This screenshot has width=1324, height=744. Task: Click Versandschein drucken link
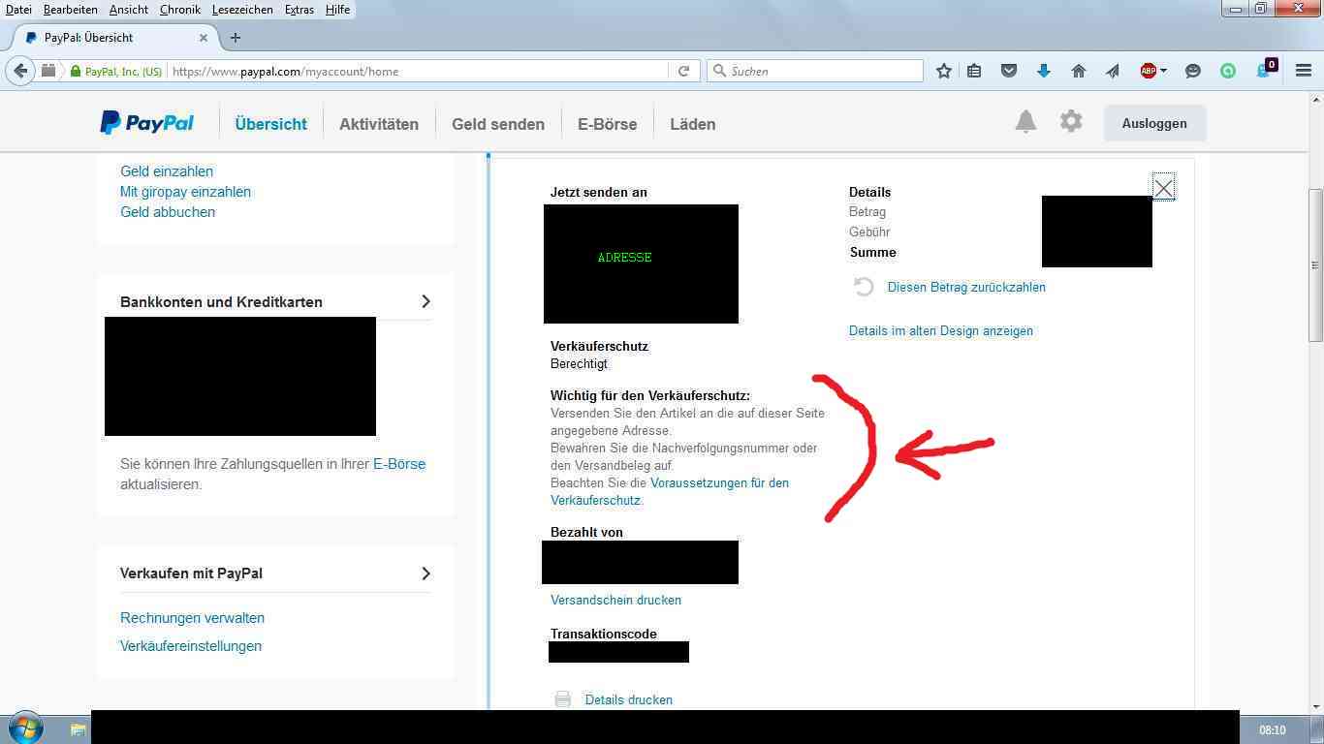615,600
